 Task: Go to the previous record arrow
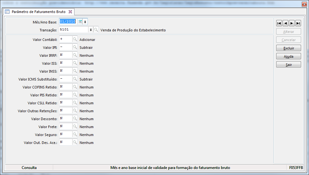click(x=285, y=23)
